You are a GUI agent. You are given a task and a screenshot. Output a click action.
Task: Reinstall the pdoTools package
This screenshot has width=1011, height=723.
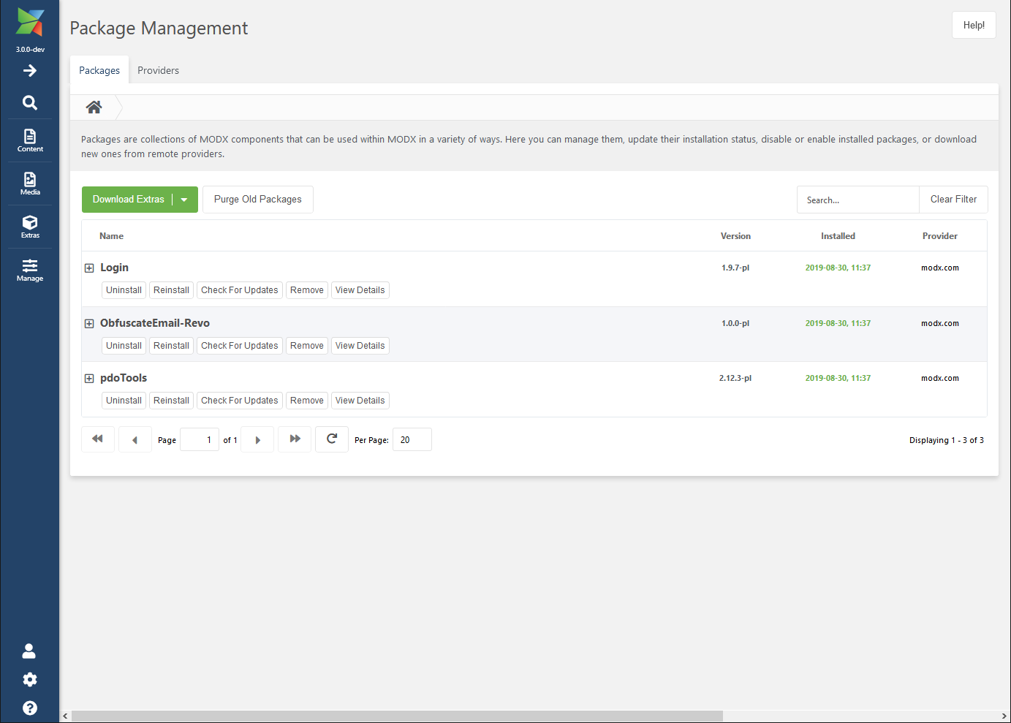pos(171,401)
